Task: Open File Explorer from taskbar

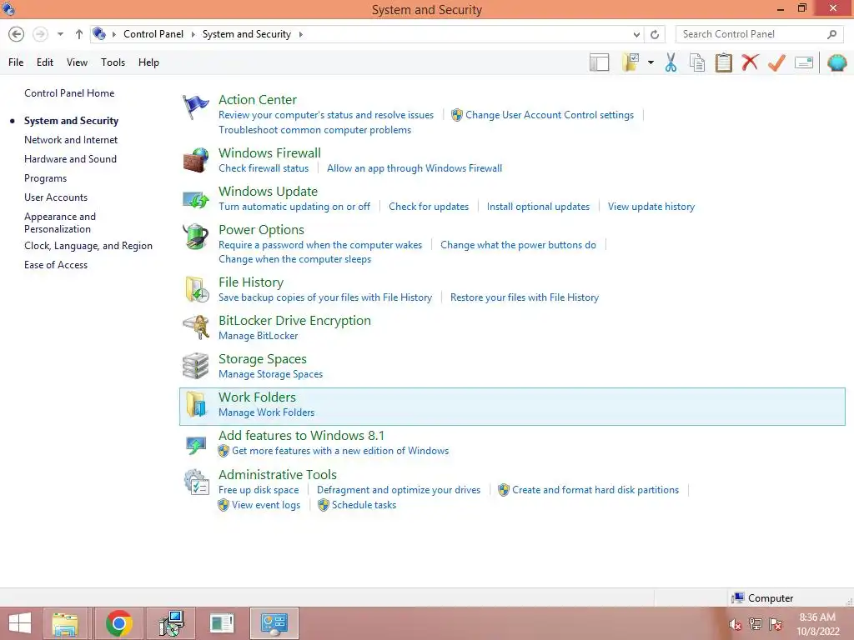Action: tap(65, 623)
